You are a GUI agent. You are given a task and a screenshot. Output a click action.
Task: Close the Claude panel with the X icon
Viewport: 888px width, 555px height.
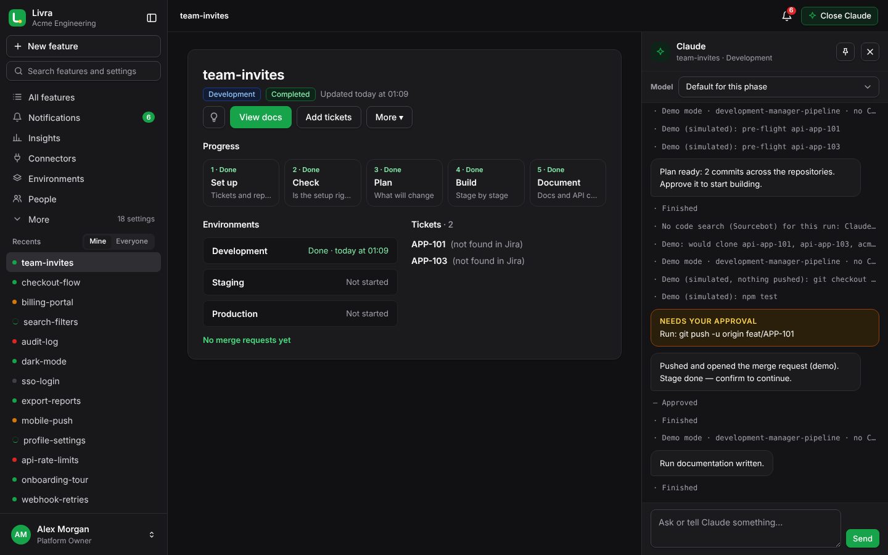(870, 52)
